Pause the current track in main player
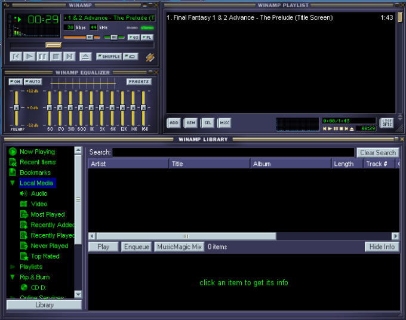 tap(42, 57)
